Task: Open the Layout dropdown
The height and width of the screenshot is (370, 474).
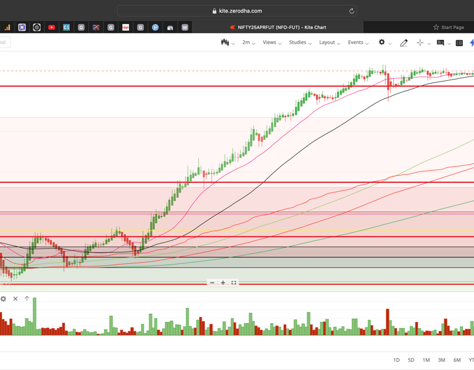Action: [x=330, y=43]
